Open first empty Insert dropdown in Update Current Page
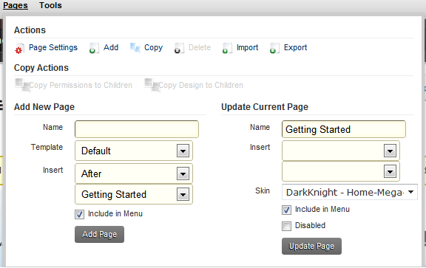Image resolution: width=426 pixels, height=268 pixels. [341, 151]
